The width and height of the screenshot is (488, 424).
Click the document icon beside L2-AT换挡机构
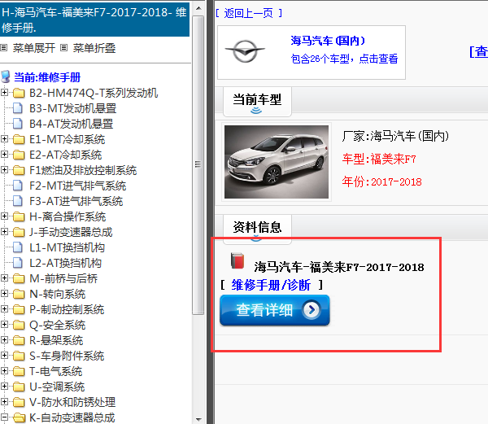(x=18, y=263)
